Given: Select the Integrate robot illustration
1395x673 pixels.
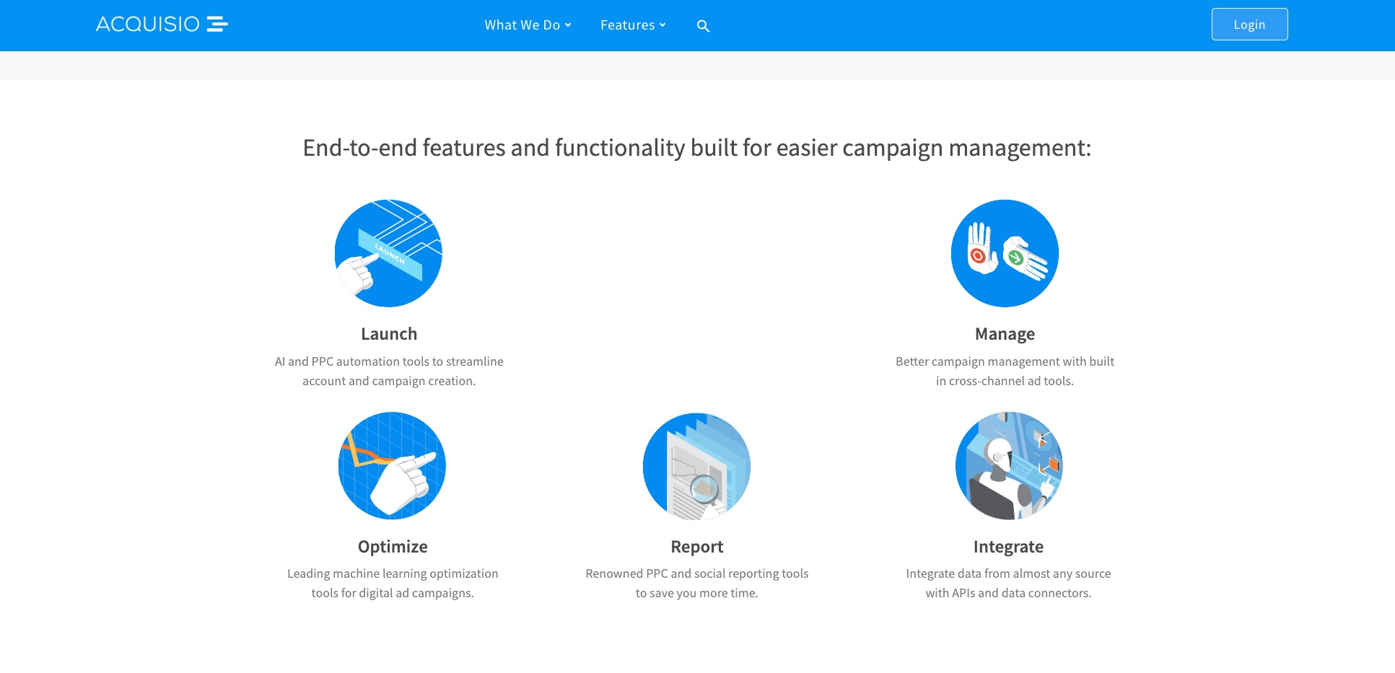Looking at the screenshot, I should click(1008, 466).
